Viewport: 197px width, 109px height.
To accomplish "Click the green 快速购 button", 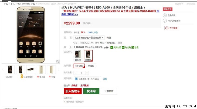I will [x=91, y=91].
